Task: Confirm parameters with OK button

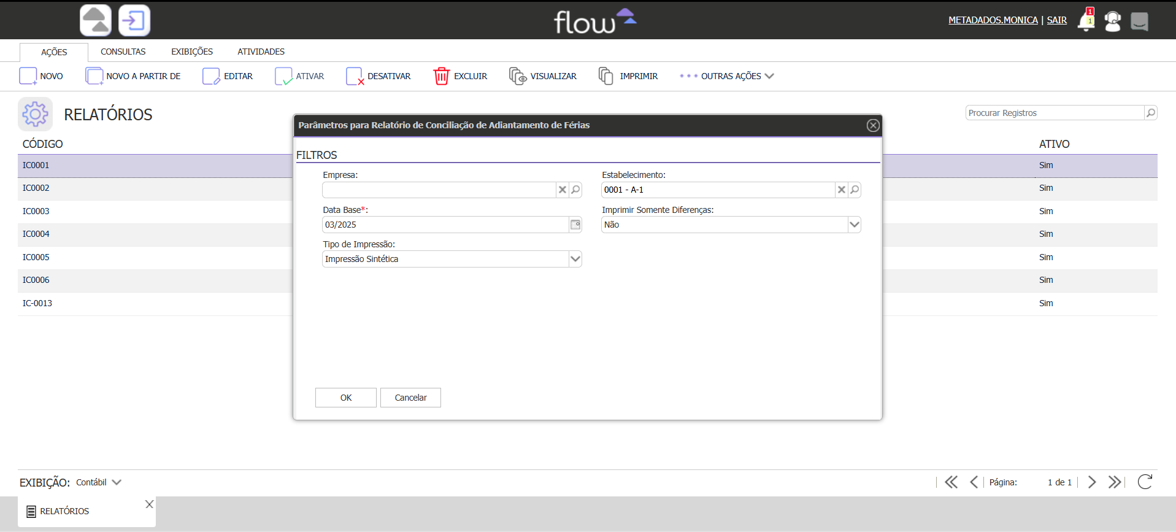Action: pyautogui.click(x=346, y=398)
